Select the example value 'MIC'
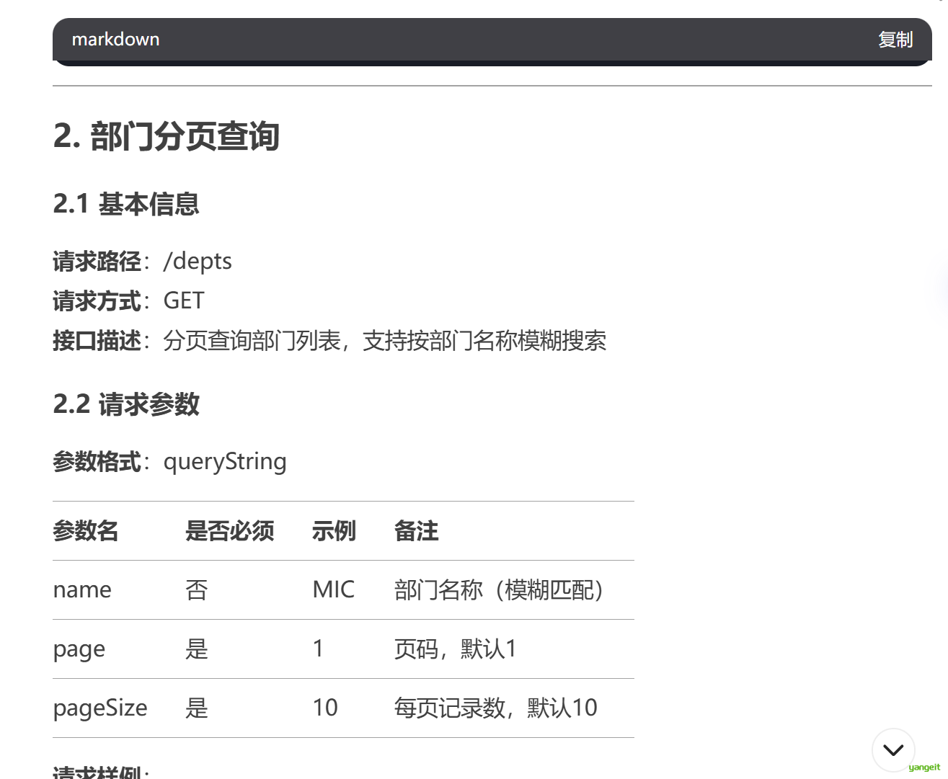The image size is (948, 779). [334, 589]
